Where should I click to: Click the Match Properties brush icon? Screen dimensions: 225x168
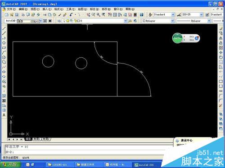[65, 15]
